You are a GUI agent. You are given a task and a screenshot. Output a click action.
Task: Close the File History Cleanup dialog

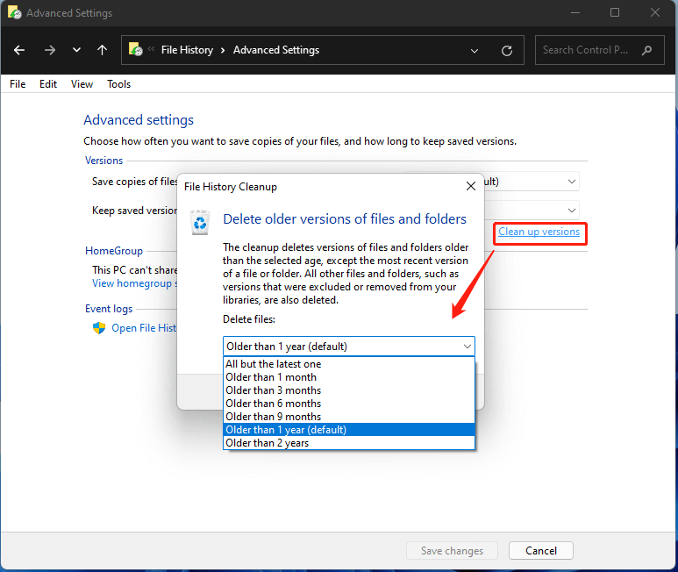tap(470, 186)
